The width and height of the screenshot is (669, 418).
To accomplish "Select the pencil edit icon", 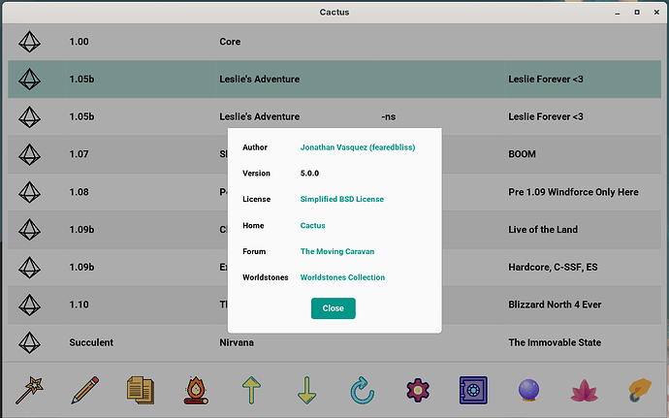I will tap(85, 390).
